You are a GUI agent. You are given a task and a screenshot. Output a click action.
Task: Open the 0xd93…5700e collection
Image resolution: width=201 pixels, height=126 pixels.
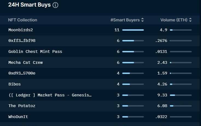pos(22,73)
